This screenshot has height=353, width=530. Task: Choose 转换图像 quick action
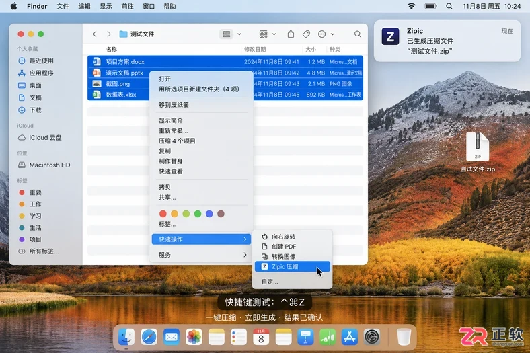[x=293, y=256]
